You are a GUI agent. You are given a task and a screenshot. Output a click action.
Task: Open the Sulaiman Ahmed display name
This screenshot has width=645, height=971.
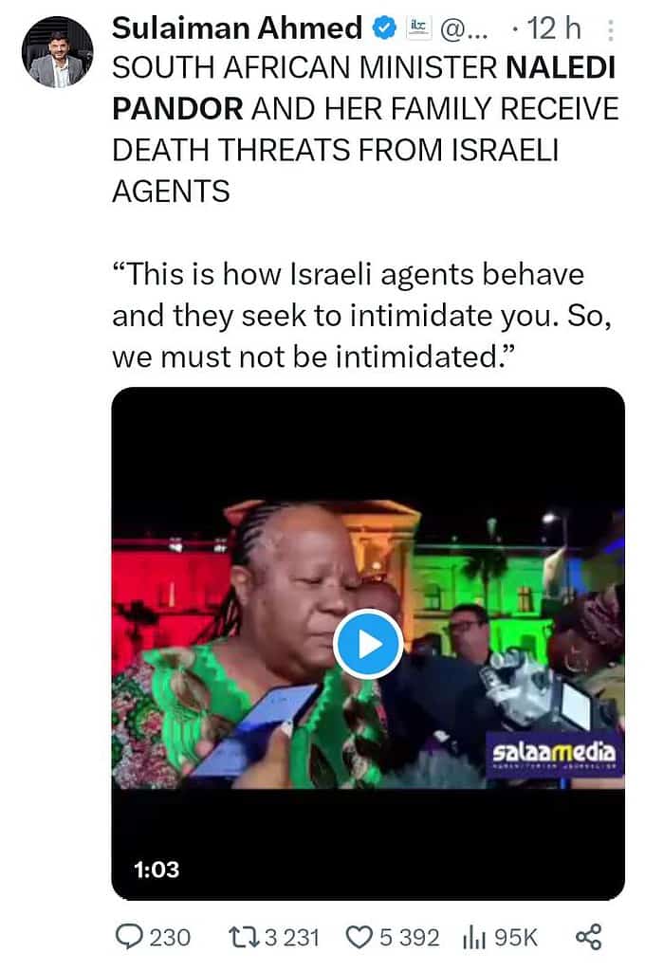(237, 28)
